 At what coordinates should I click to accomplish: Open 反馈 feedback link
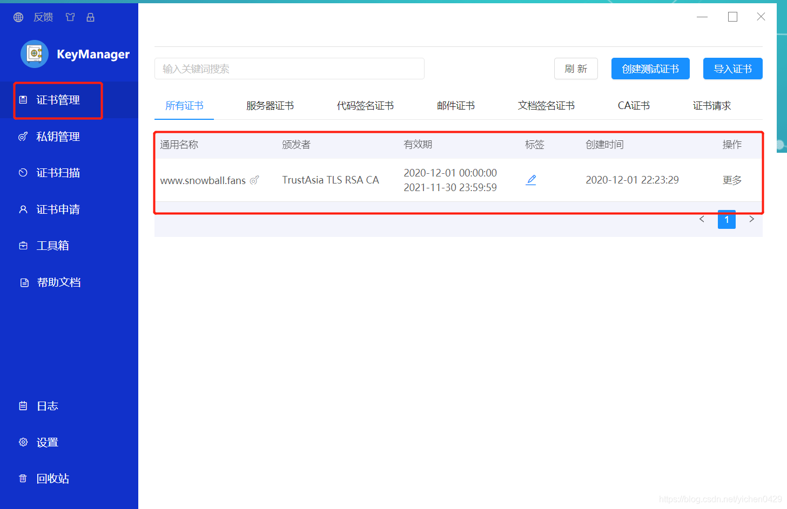tap(43, 17)
